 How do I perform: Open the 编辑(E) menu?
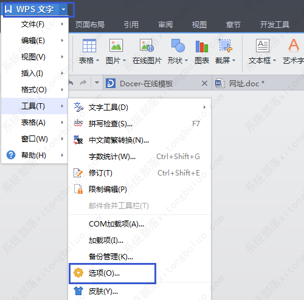pos(35,41)
